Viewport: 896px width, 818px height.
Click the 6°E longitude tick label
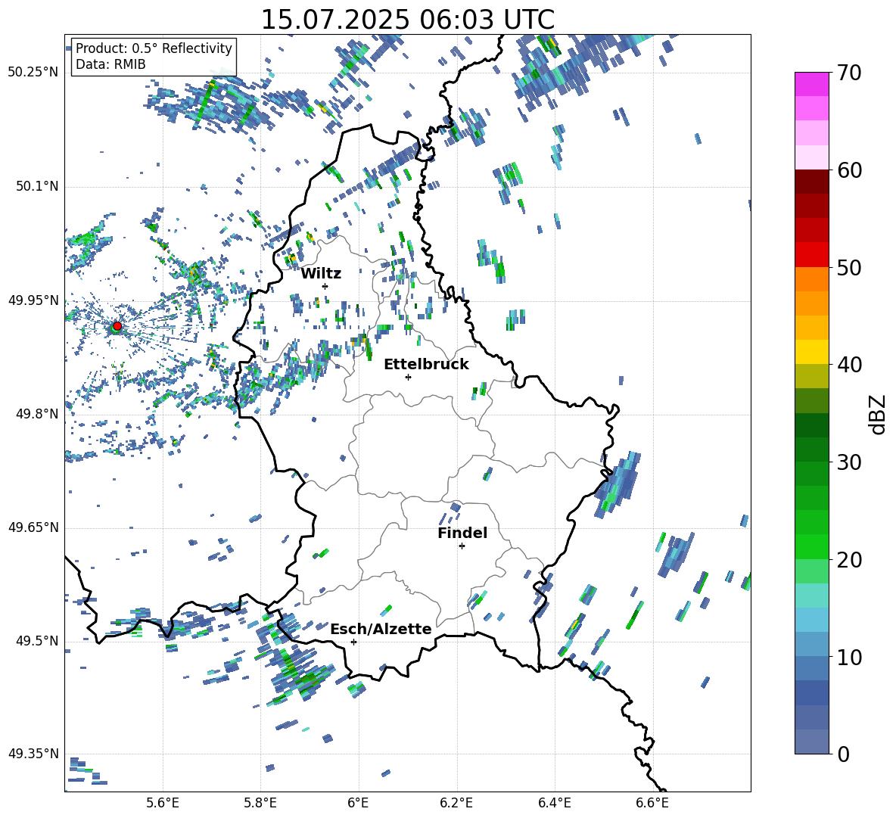pos(358,803)
